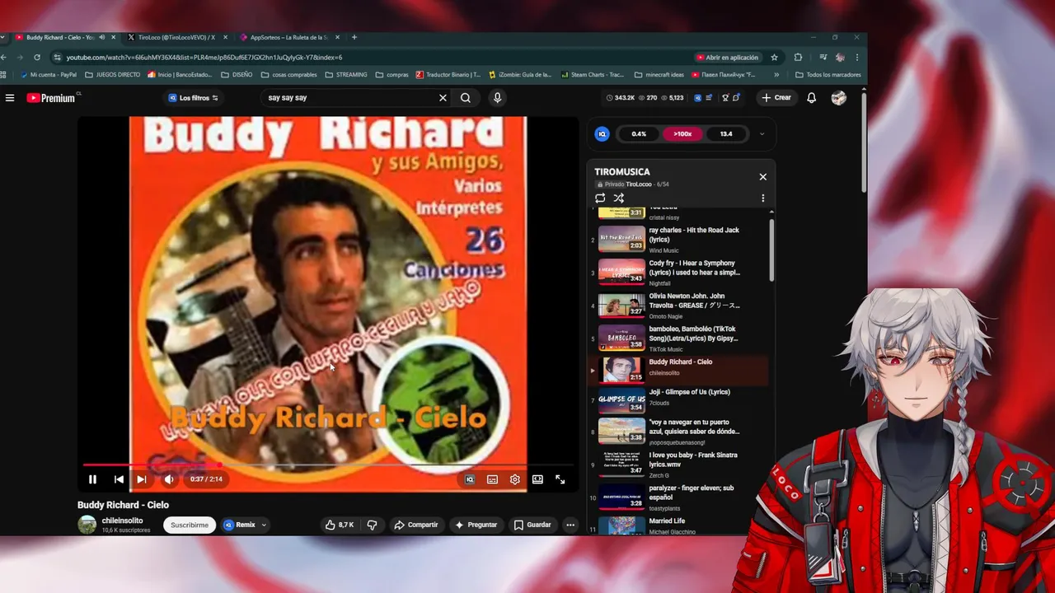Toggle playlist loop (repeat) button
Viewport: 1055px width, 593px height.
tap(600, 198)
